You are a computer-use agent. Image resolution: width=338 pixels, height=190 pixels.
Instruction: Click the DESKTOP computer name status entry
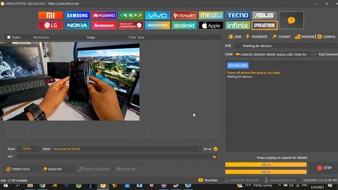click(241, 180)
